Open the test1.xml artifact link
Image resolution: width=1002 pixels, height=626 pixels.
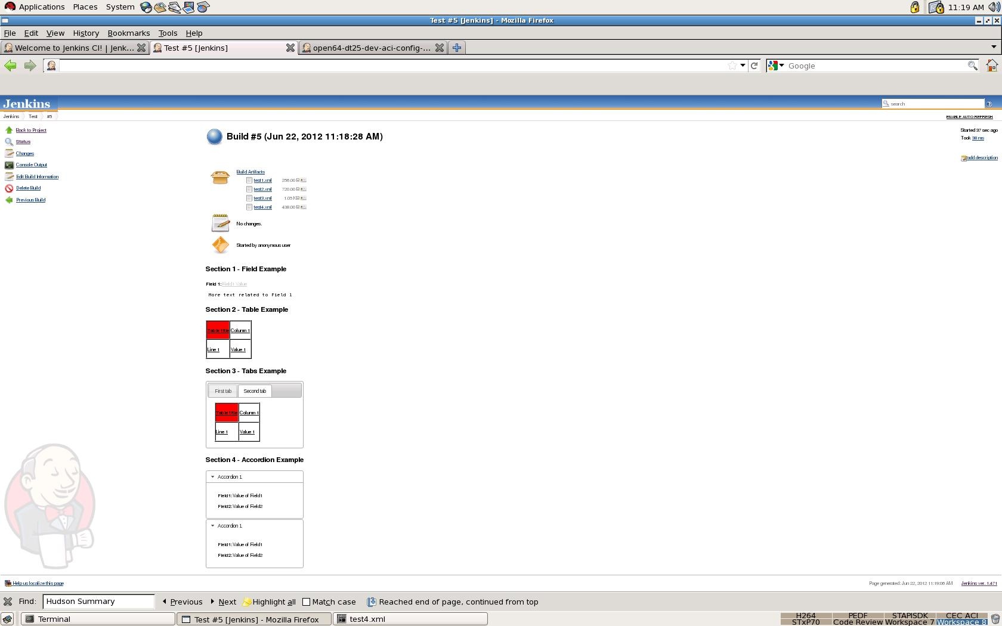pos(262,180)
